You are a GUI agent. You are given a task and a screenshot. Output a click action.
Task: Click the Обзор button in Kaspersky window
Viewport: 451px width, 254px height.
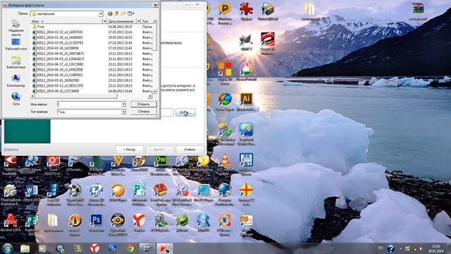pyautogui.click(x=185, y=113)
